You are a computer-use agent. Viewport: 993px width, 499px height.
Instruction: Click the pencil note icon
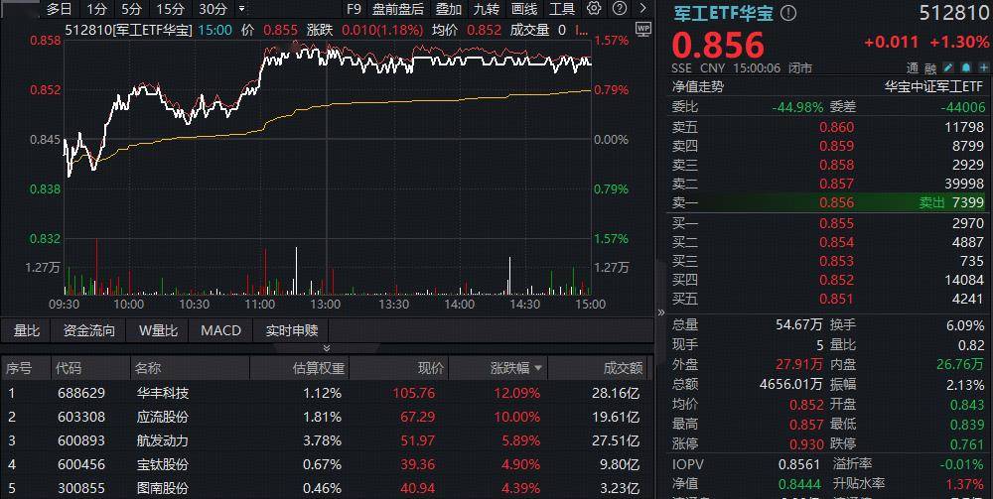tap(948, 68)
